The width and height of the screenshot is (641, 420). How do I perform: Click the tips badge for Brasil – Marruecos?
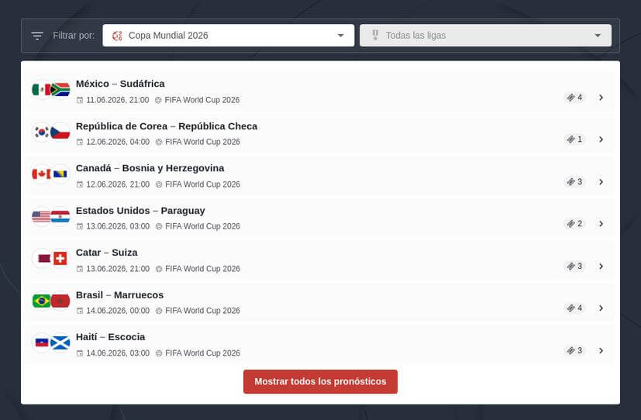tap(574, 308)
